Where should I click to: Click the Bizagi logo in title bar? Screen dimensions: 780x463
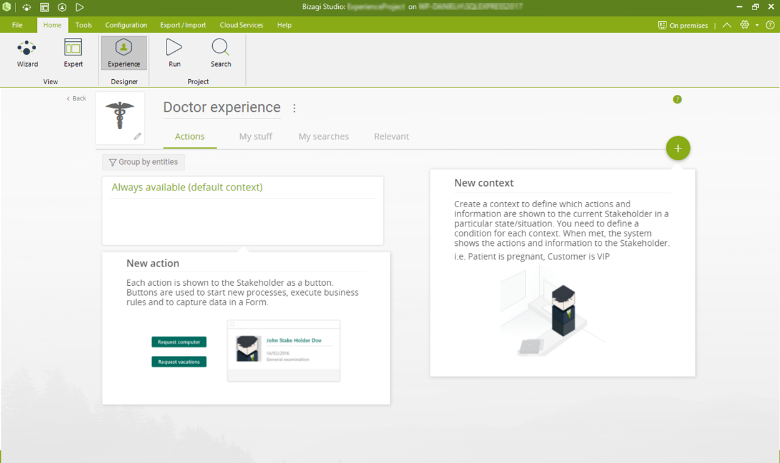pos(7,7)
